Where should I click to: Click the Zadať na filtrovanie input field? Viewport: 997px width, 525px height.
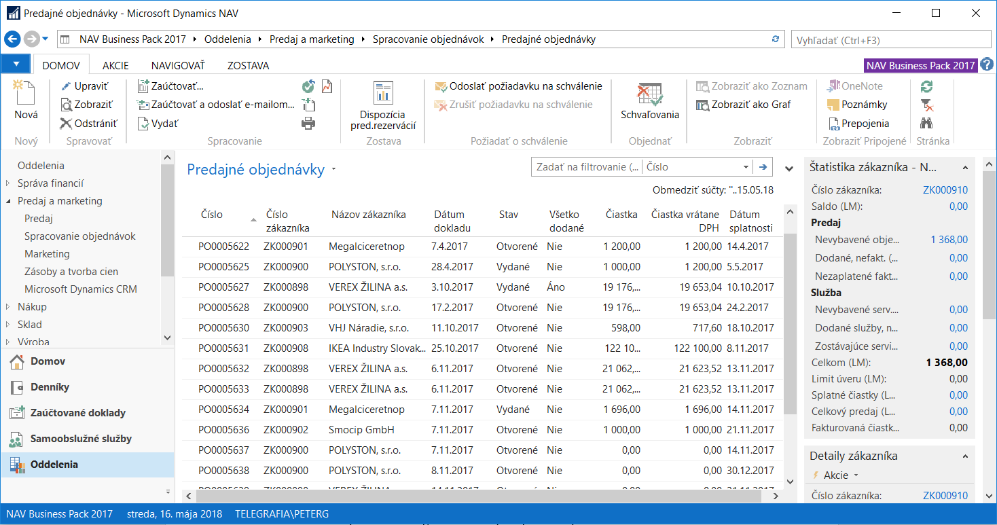[587, 166]
